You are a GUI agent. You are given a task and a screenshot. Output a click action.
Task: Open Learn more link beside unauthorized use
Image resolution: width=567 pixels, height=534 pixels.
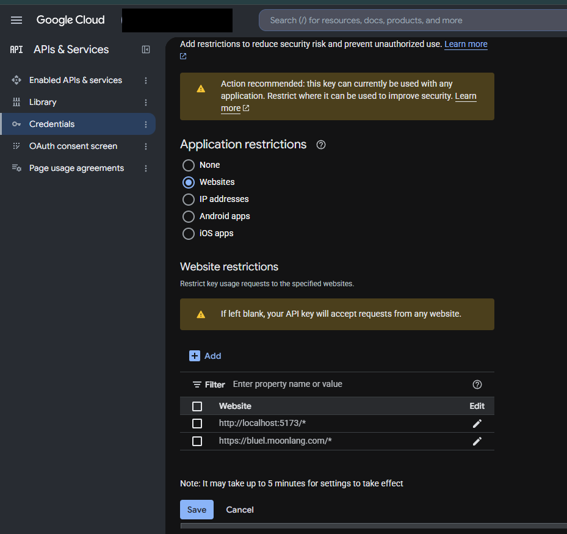pyautogui.click(x=466, y=44)
